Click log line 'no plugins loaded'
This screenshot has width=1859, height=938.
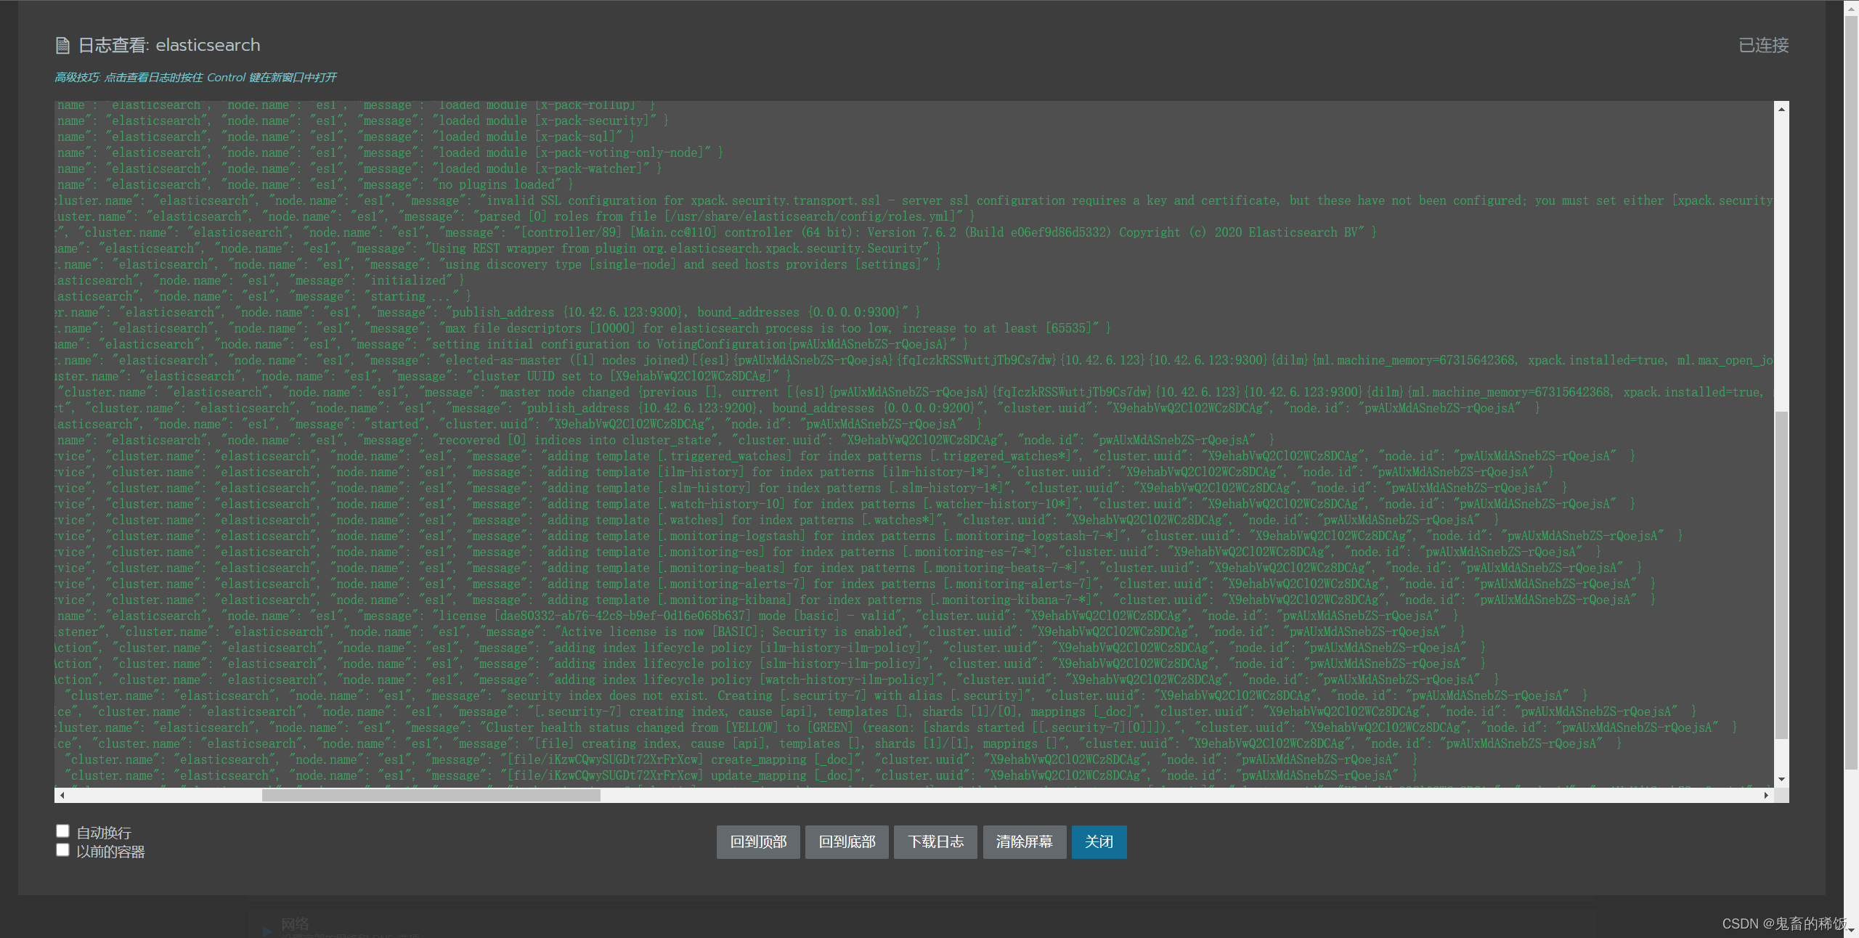[x=315, y=184]
